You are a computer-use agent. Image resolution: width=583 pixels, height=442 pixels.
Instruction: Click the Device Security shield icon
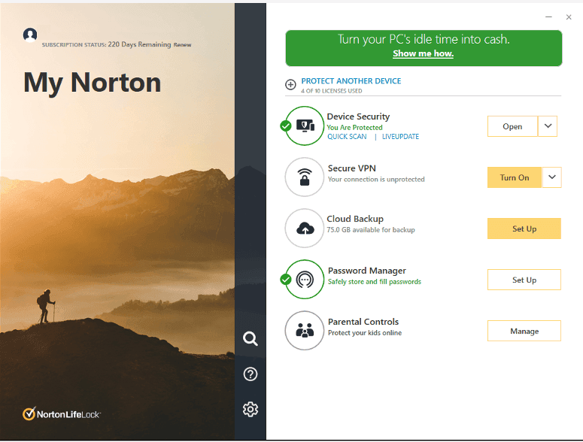coord(305,126)
